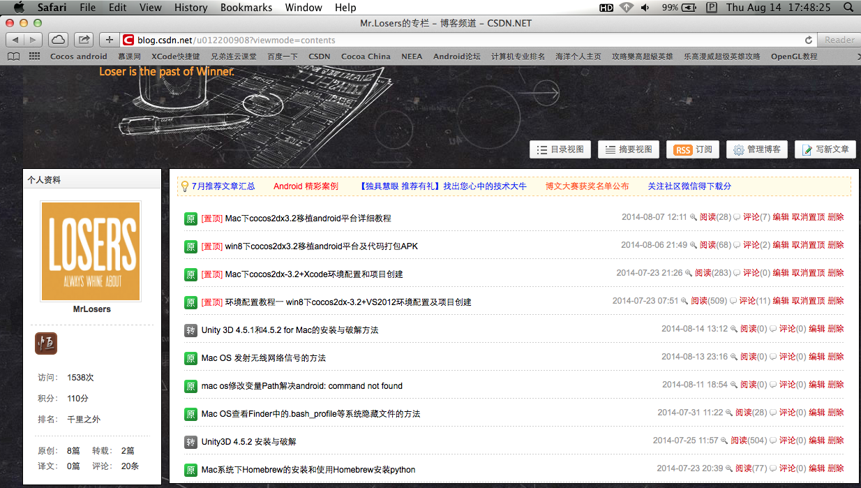Screen dimensions: 861x488
Task: Open 7月推荐文章汇总 link
Action: tap(223, 186)
